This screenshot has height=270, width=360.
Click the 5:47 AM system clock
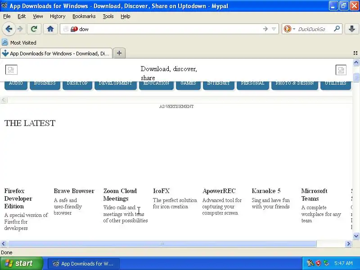tap(343, 263)
